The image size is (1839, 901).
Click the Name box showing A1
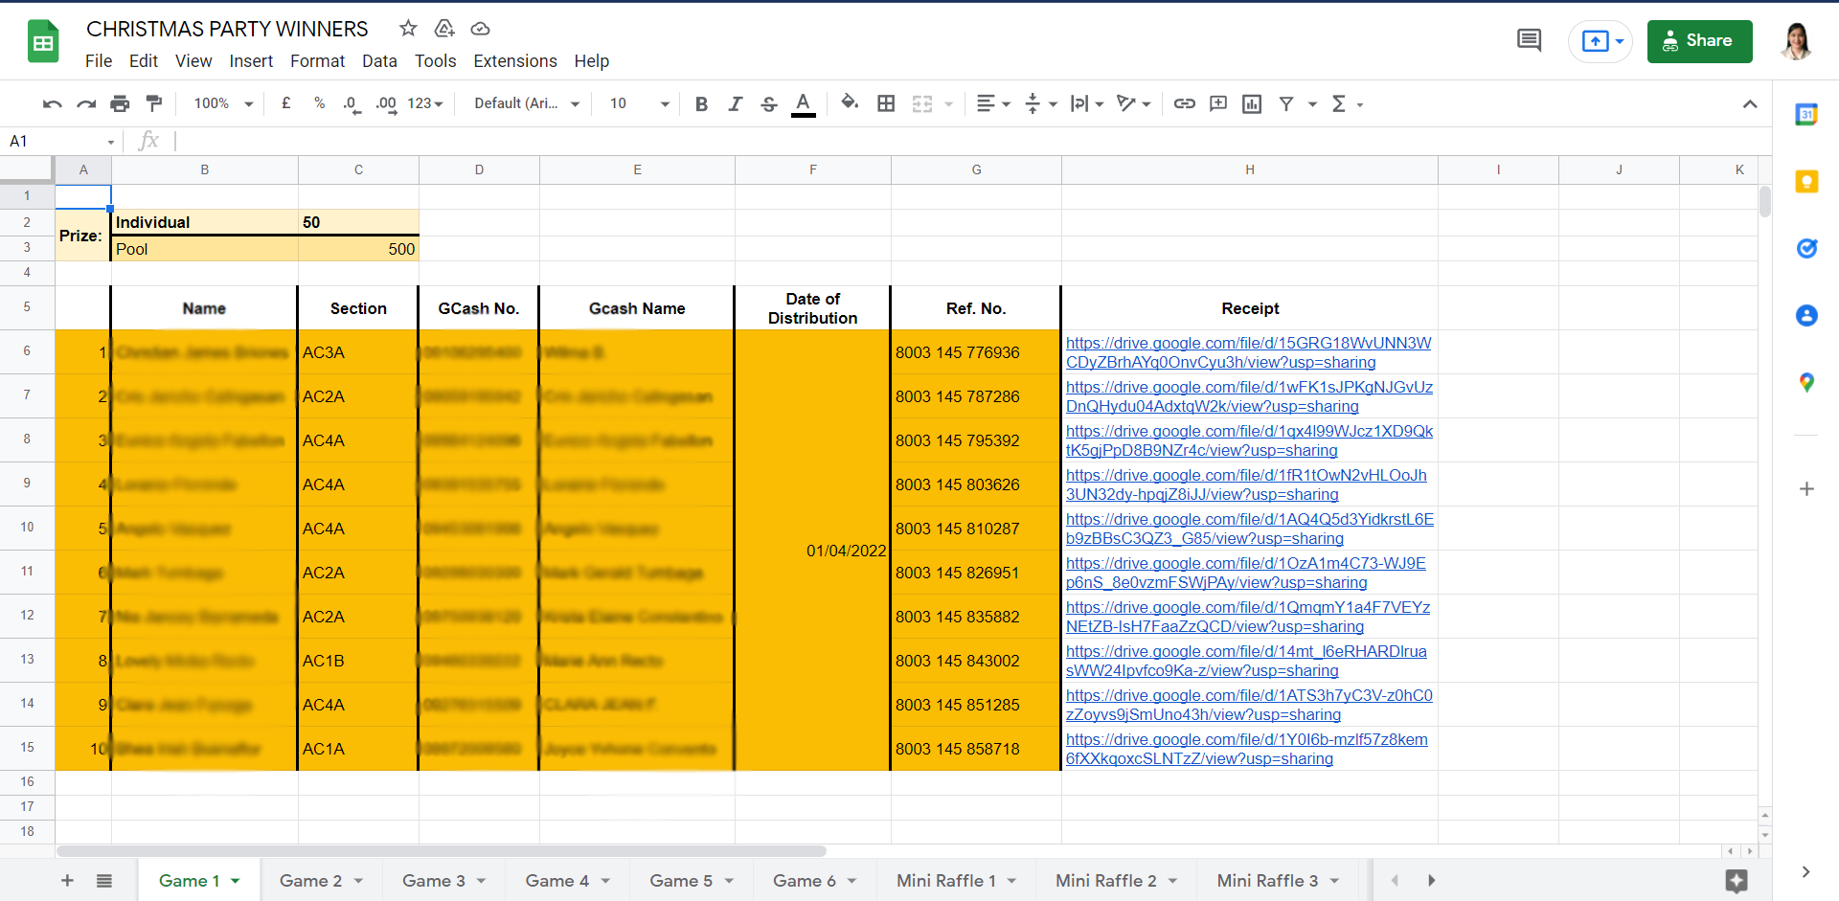click(59, 142)
